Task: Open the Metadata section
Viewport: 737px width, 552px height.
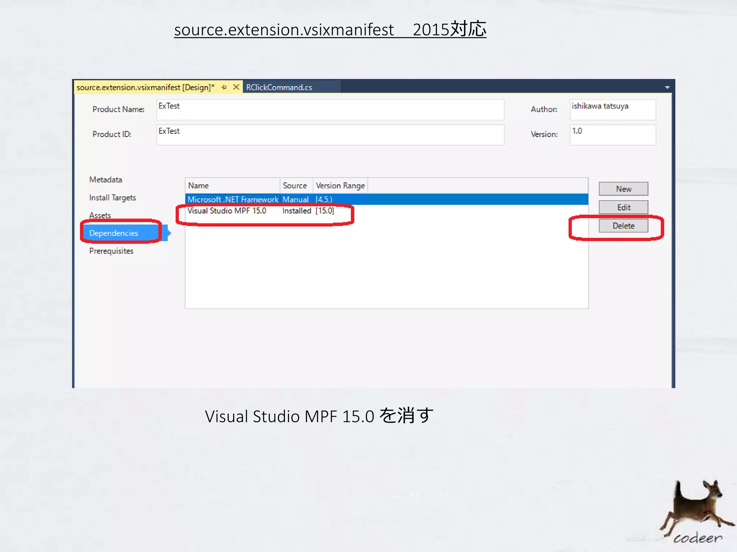Action: [x=106, y=180]
